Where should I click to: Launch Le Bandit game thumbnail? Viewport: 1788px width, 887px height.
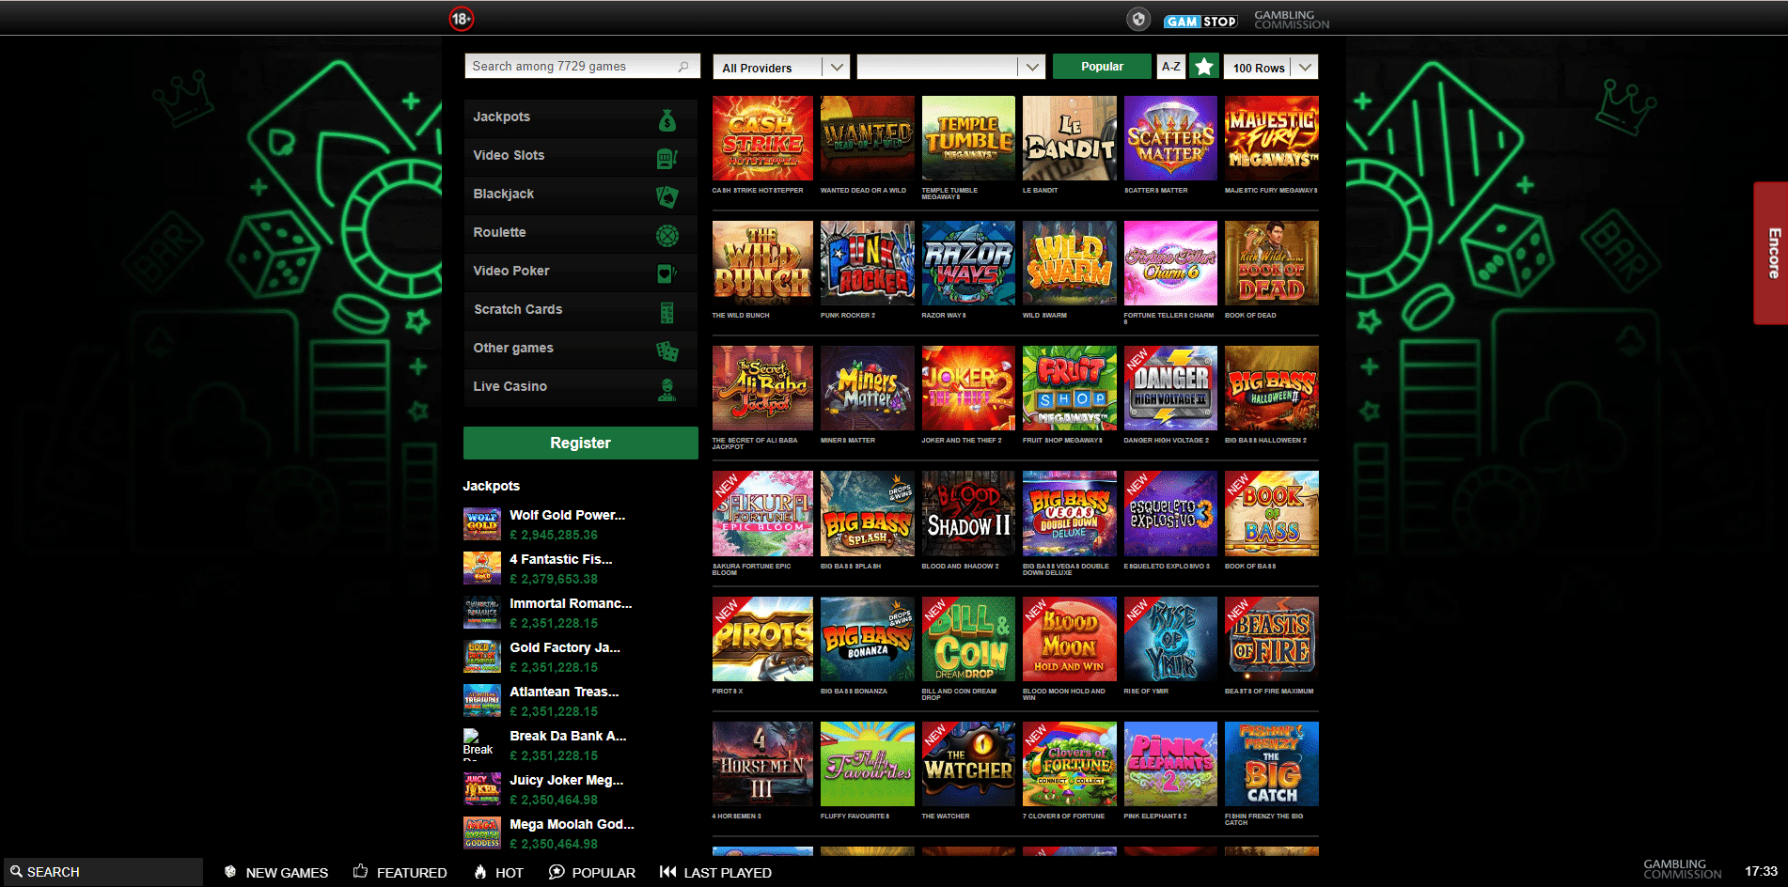(1069, 138)
